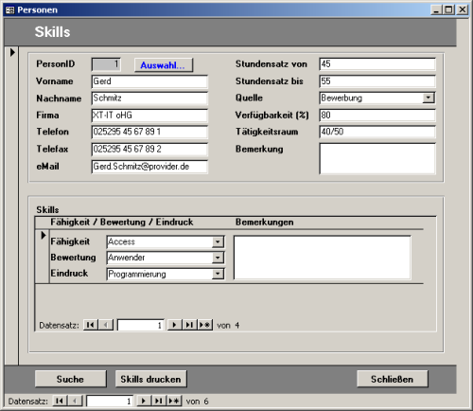Open the Quelle dropdown list
Screen dimensions: 473x411
[x=429, y=98]
